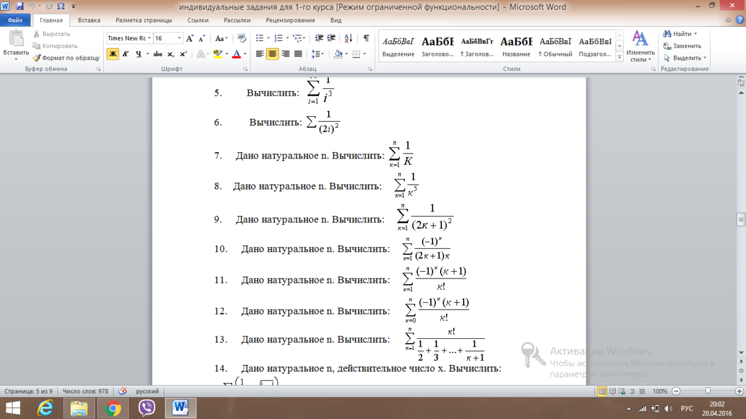Screen dimensions: 746x419
Task: Click the yellow text highlight color button
Action: click(217, 55)
